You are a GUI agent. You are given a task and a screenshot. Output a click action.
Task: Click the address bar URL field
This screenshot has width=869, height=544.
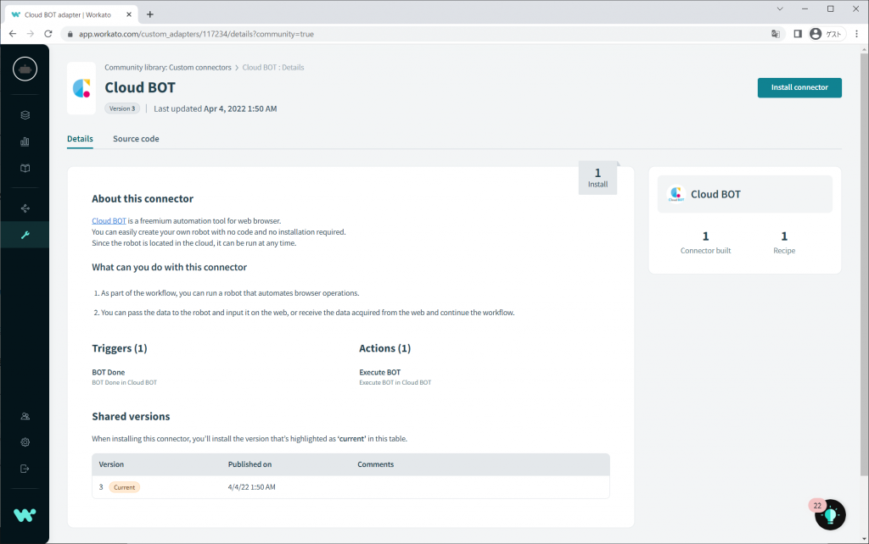point(196,34)
